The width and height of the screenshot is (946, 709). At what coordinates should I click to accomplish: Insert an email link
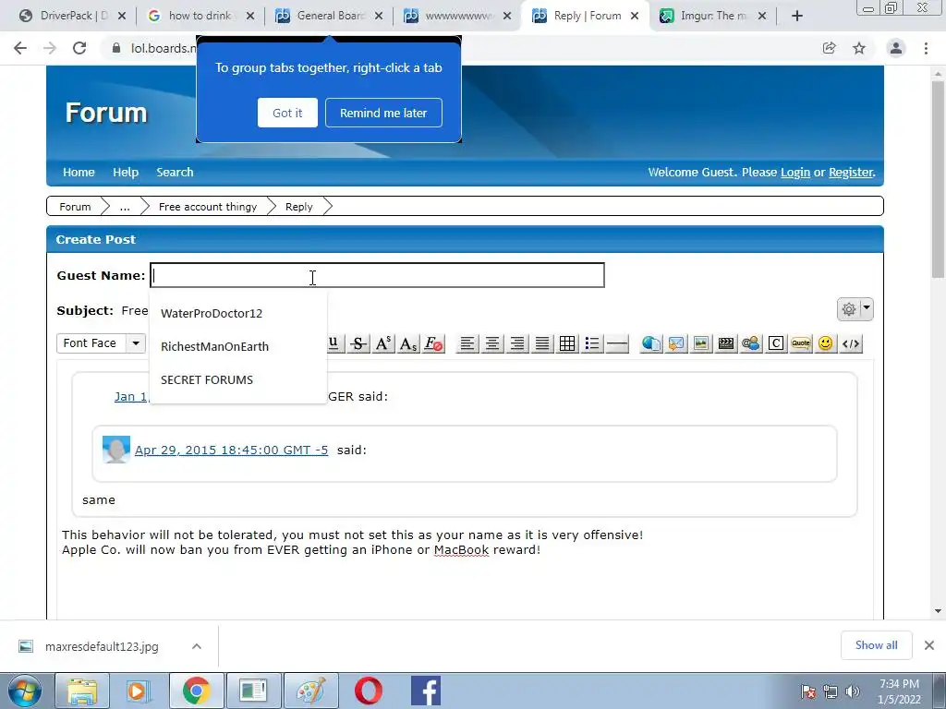coord(676,343)
